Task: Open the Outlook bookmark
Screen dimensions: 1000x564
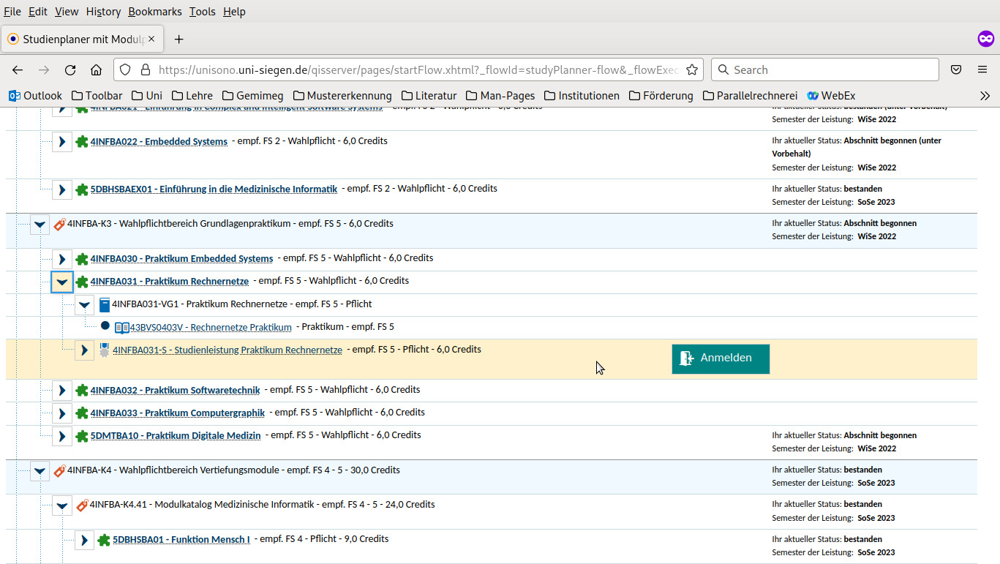Action: pos(36,96)
